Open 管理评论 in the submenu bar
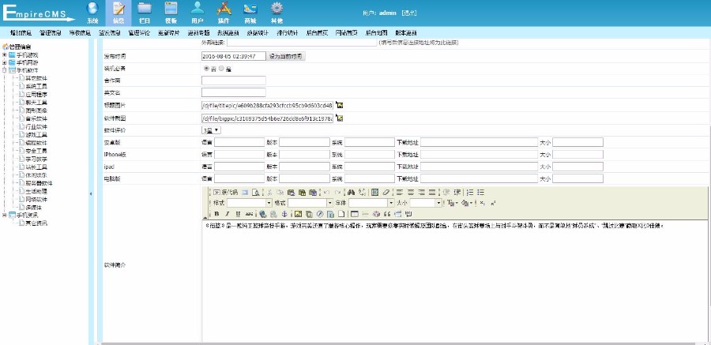This screenshot has height=345, width=711. (x=139, y=33)
